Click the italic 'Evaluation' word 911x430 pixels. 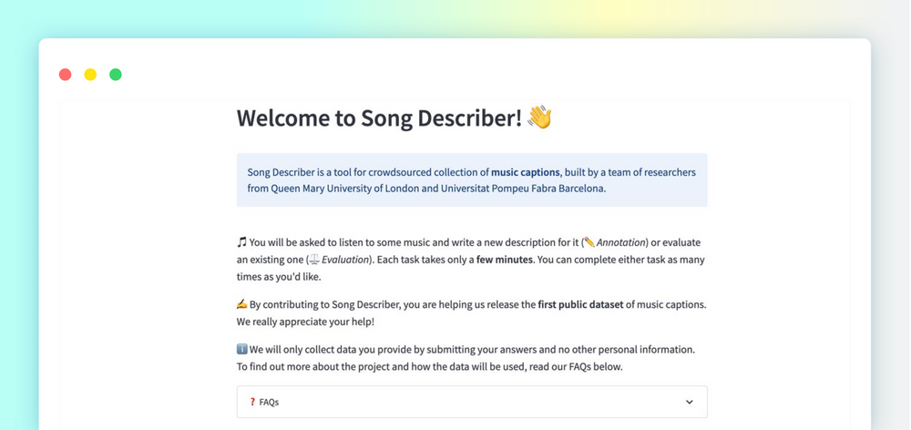tap(345, 260)
